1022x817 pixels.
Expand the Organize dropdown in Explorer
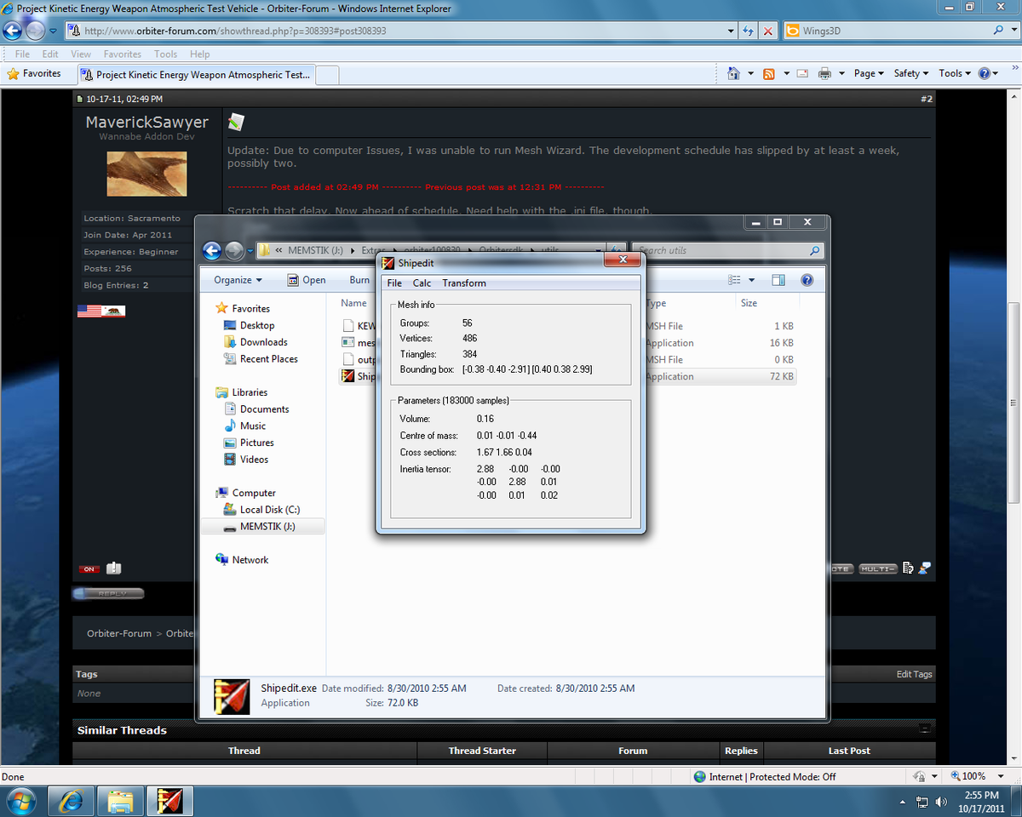click(x=238, y=280)
